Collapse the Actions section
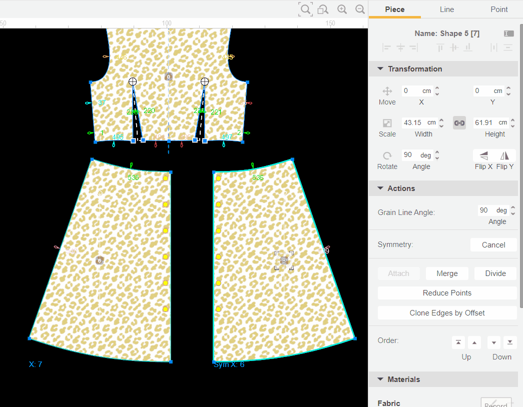Viewport: 523px width, 407px height. coord(380,188)
